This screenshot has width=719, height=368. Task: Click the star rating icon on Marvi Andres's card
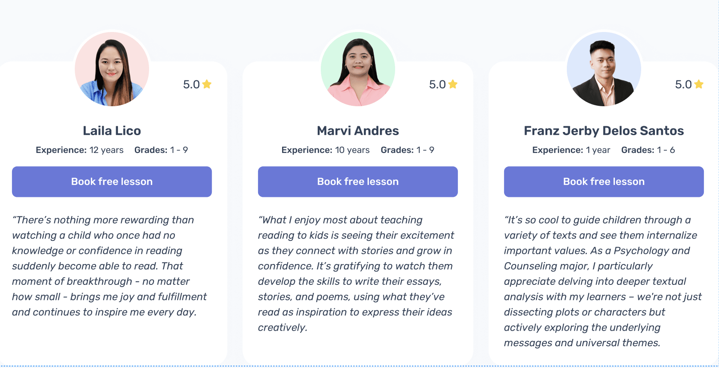453,84
